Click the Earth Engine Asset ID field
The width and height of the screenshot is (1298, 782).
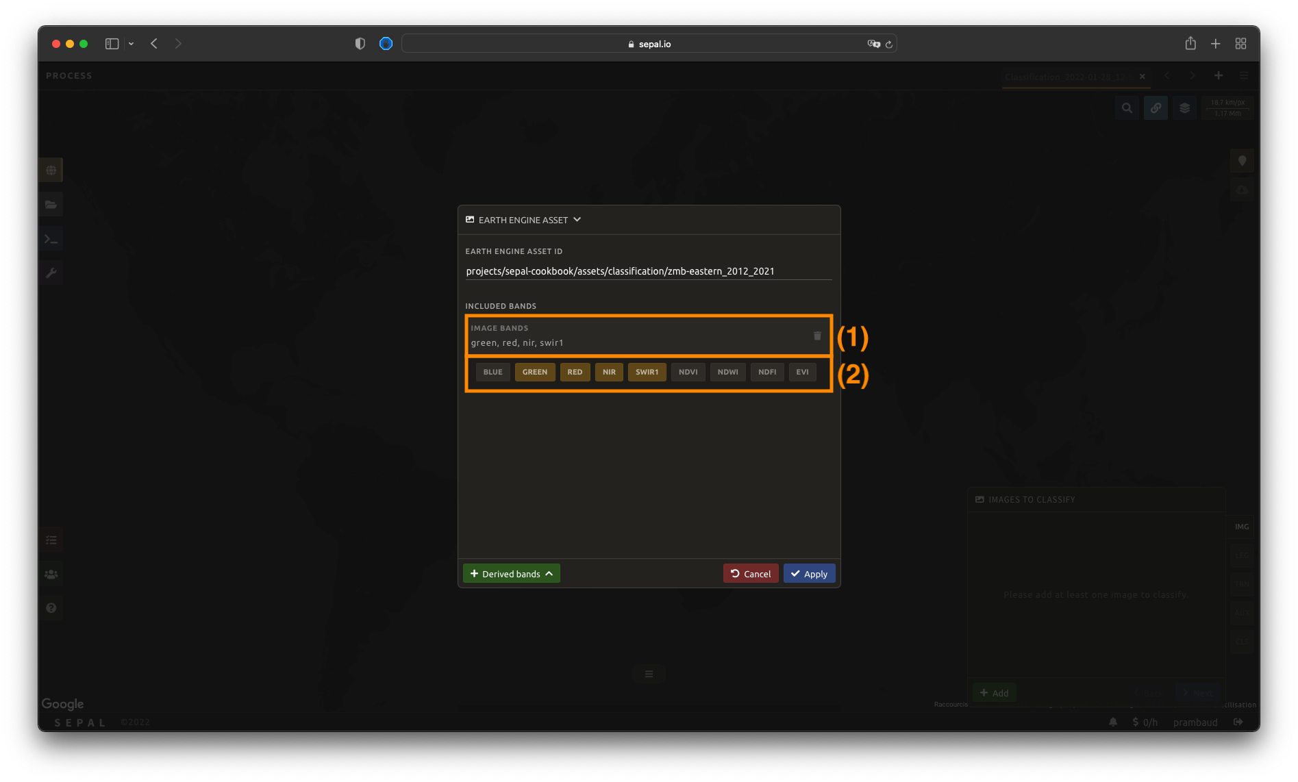click(648, 271)
